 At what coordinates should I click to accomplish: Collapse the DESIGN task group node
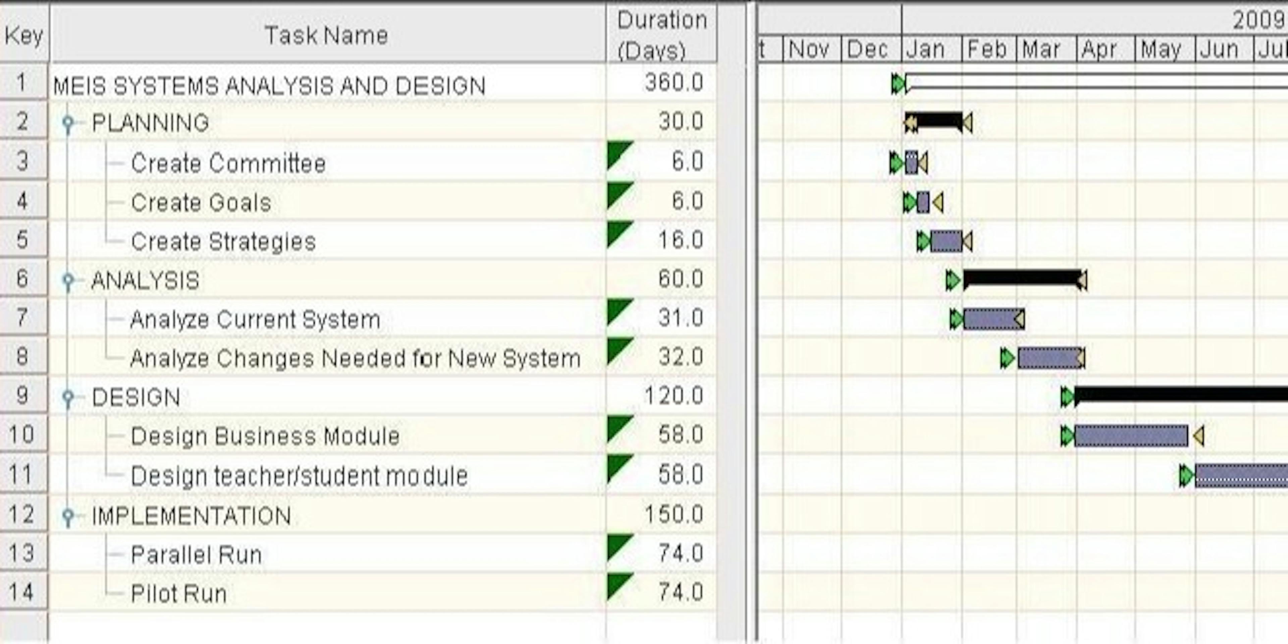67,396
